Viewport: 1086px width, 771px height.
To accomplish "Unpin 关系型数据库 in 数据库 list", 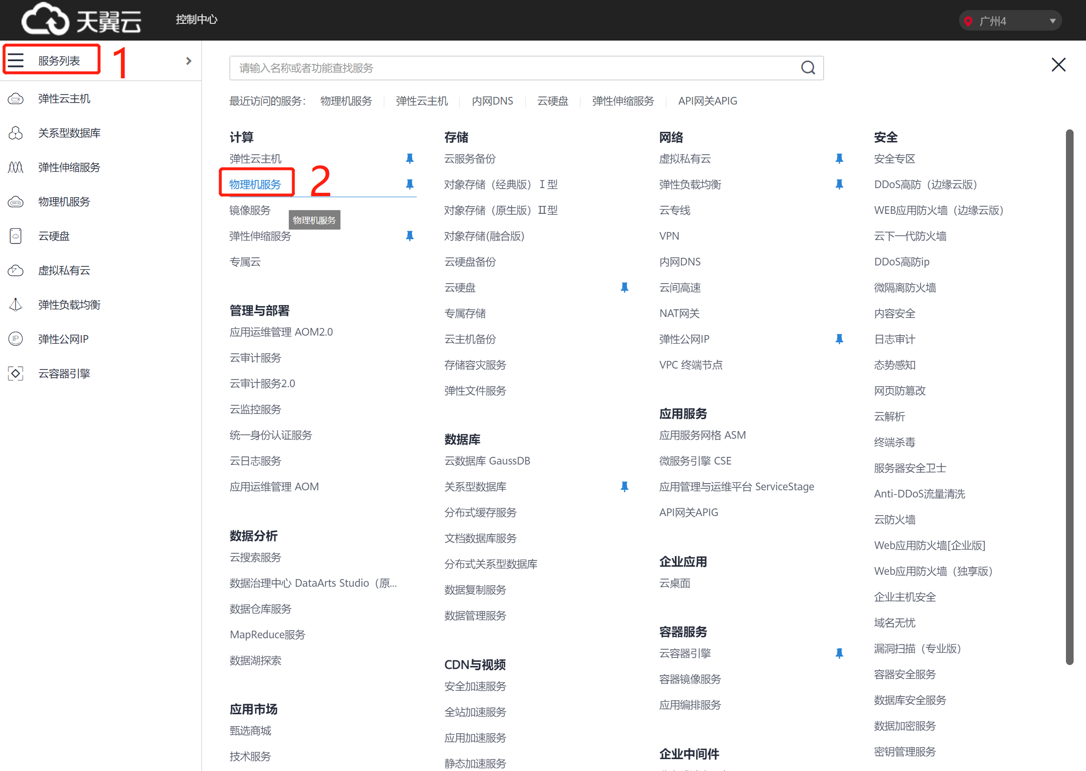I will [624, 486].
